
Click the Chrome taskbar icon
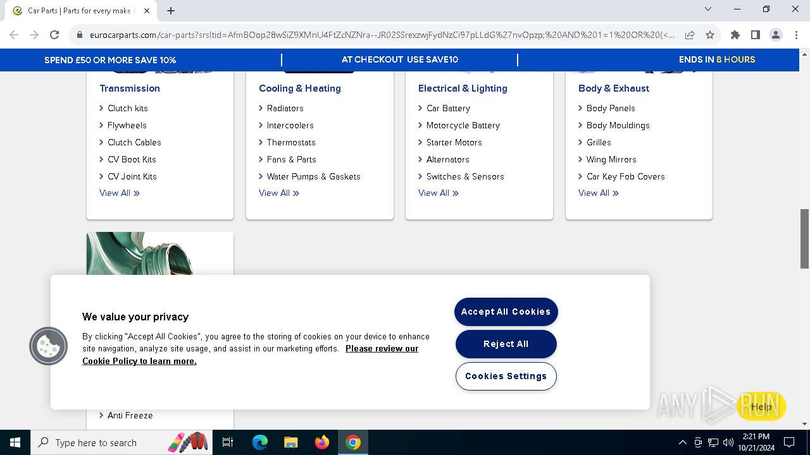coord(353,442)
